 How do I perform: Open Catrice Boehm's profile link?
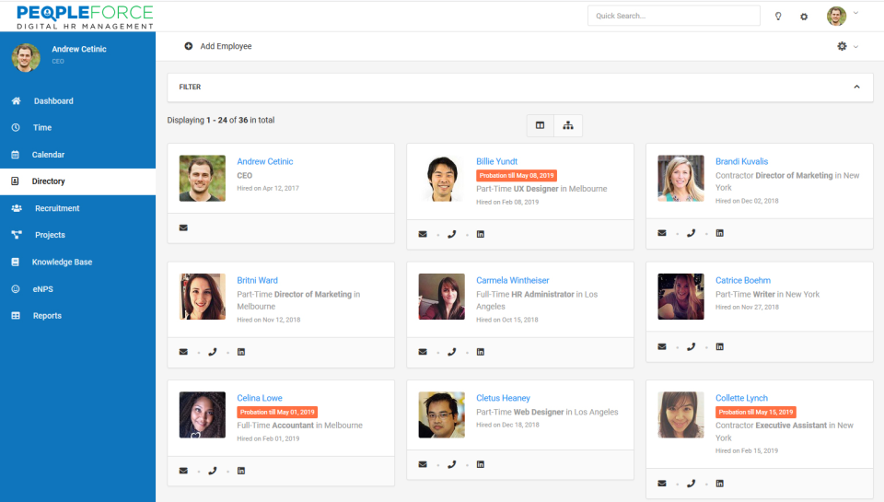(x=742, y=280)
